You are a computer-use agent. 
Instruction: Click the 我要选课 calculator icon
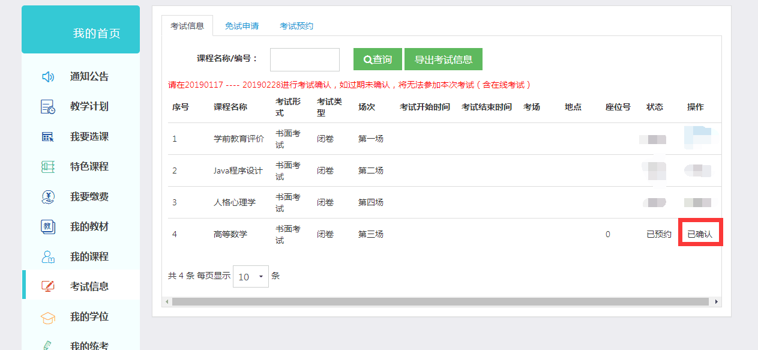(x=47, y=136)
